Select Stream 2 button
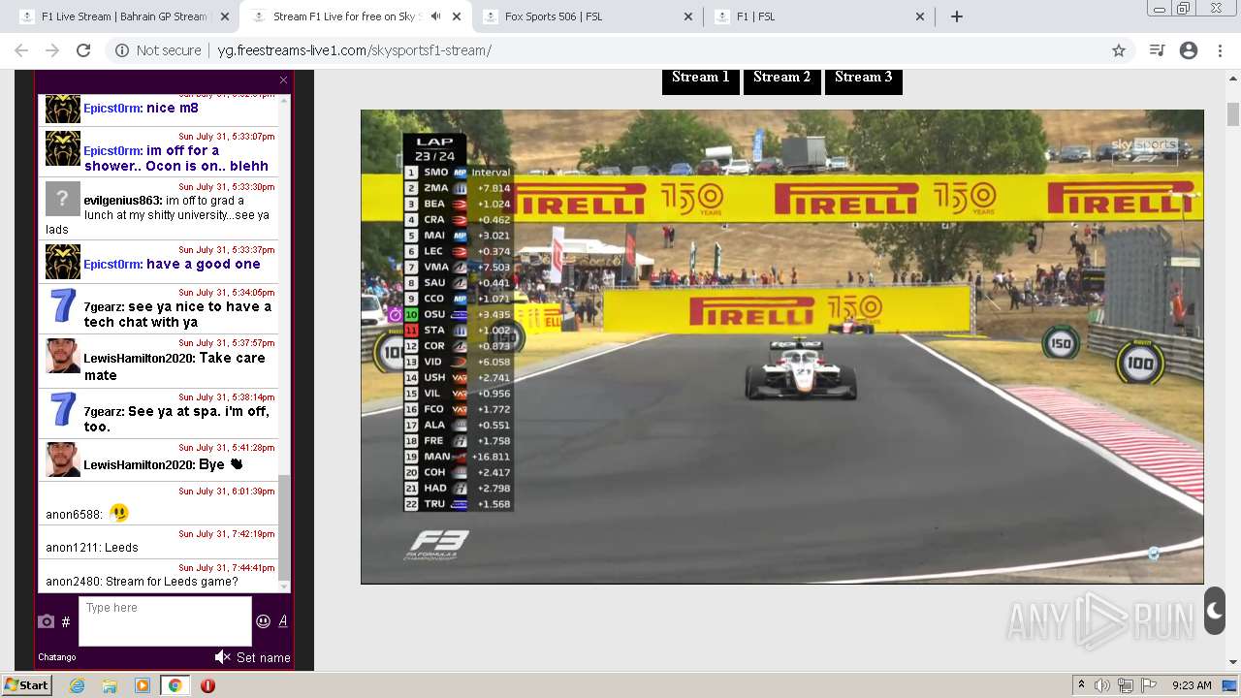 782,79
